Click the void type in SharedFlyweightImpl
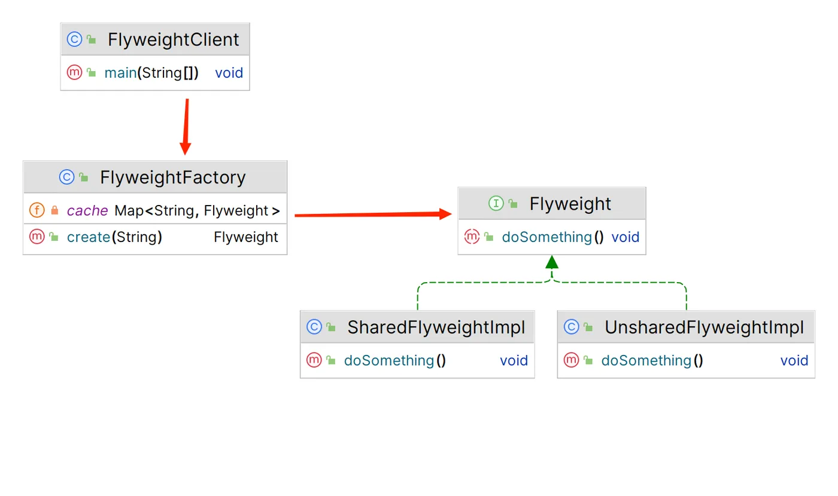Viewport: 838px width, 496px height. pos(514,360)
